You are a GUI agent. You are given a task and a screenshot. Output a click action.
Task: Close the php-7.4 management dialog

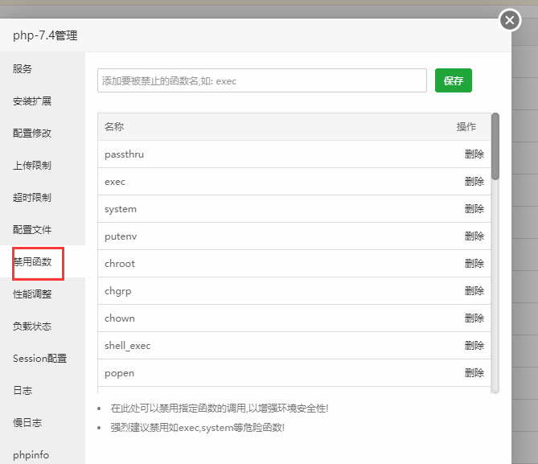coord(510,20)
